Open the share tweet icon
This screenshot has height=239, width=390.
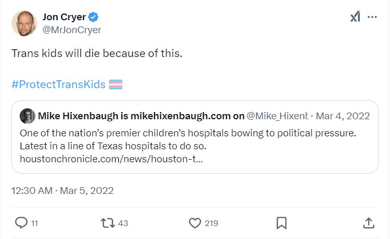click(368, 223)
